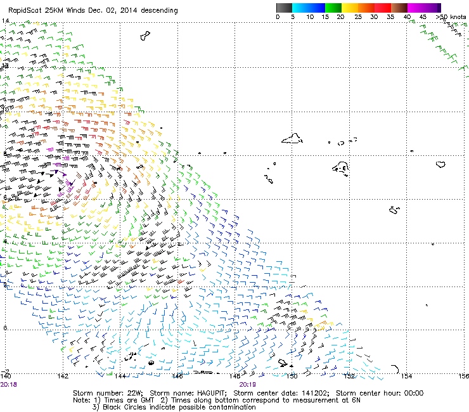Viewport: 469px width, 412px height.
Task: Click the yellow 20-25 knots legend swatch
Action: pos(350,8)
